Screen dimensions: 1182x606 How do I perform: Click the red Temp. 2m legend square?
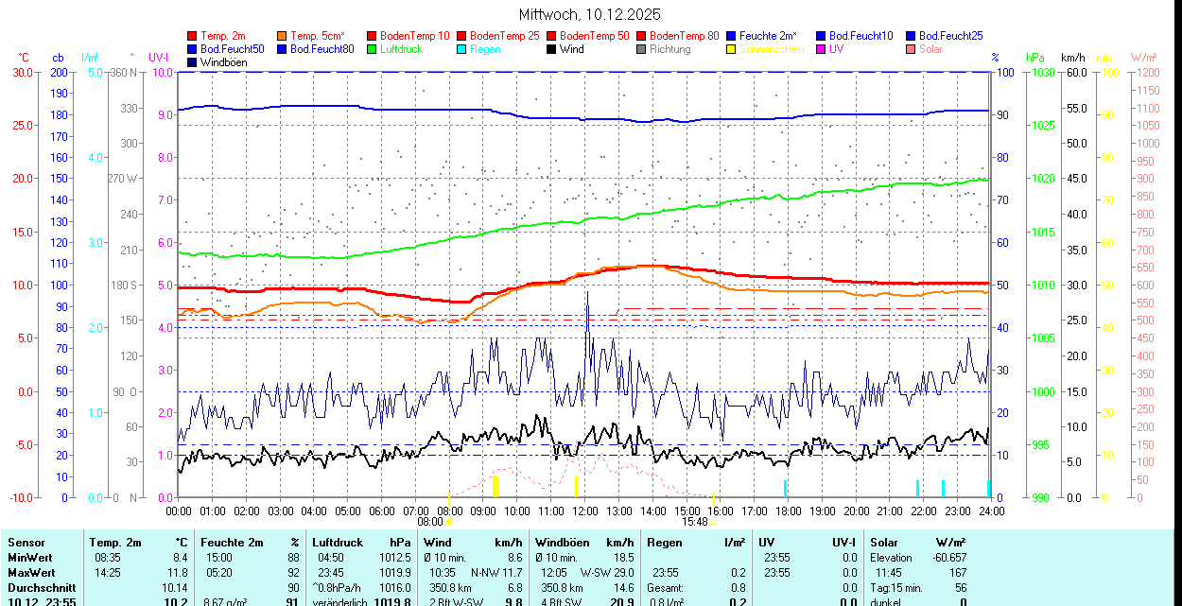(x=193, y=36)
